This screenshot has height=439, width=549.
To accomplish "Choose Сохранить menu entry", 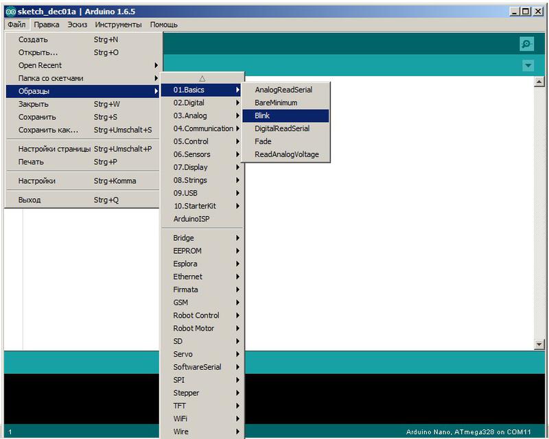I will [82, 117].
